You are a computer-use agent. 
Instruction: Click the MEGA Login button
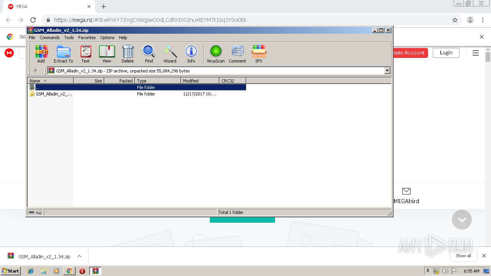click(446, 53)
